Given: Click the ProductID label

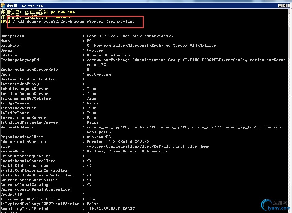Looking at the screenshot, I should coord(11,195).
